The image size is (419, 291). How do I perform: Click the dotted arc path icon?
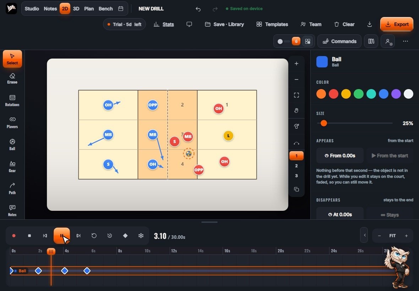(296, 143)
